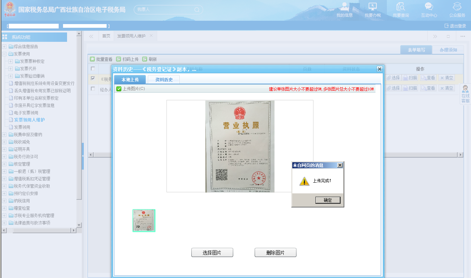Click 清空 in the first table row
Screen dimensions: 471x278
click(447, 78)
